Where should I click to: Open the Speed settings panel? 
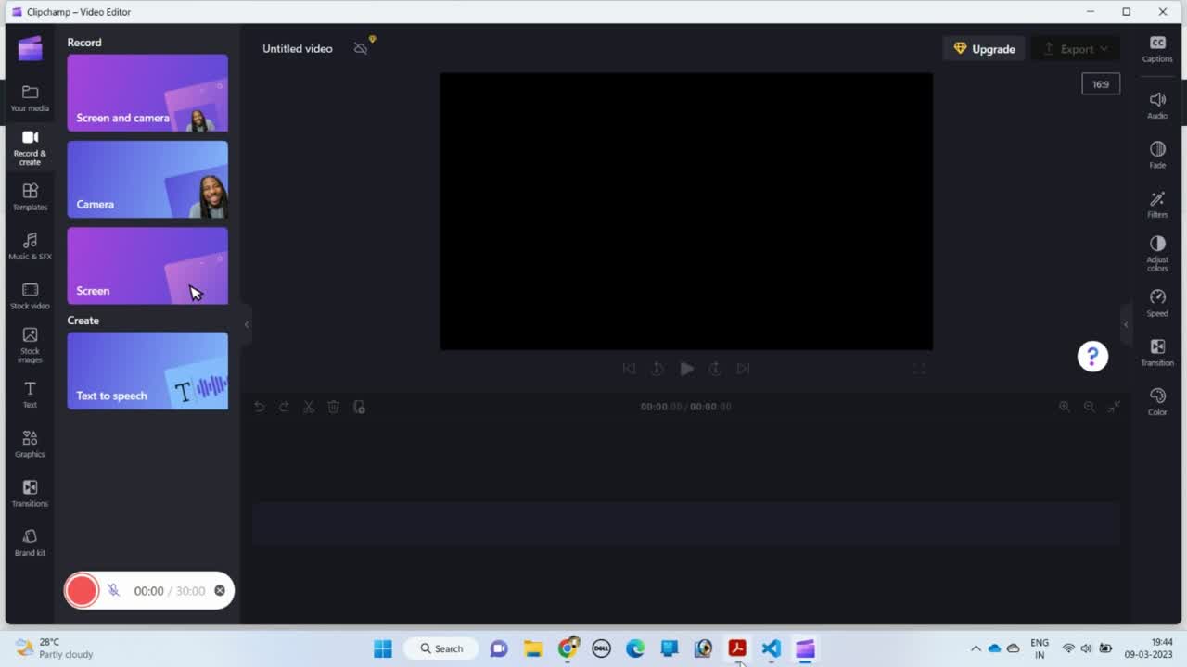tap(1157, 302)
